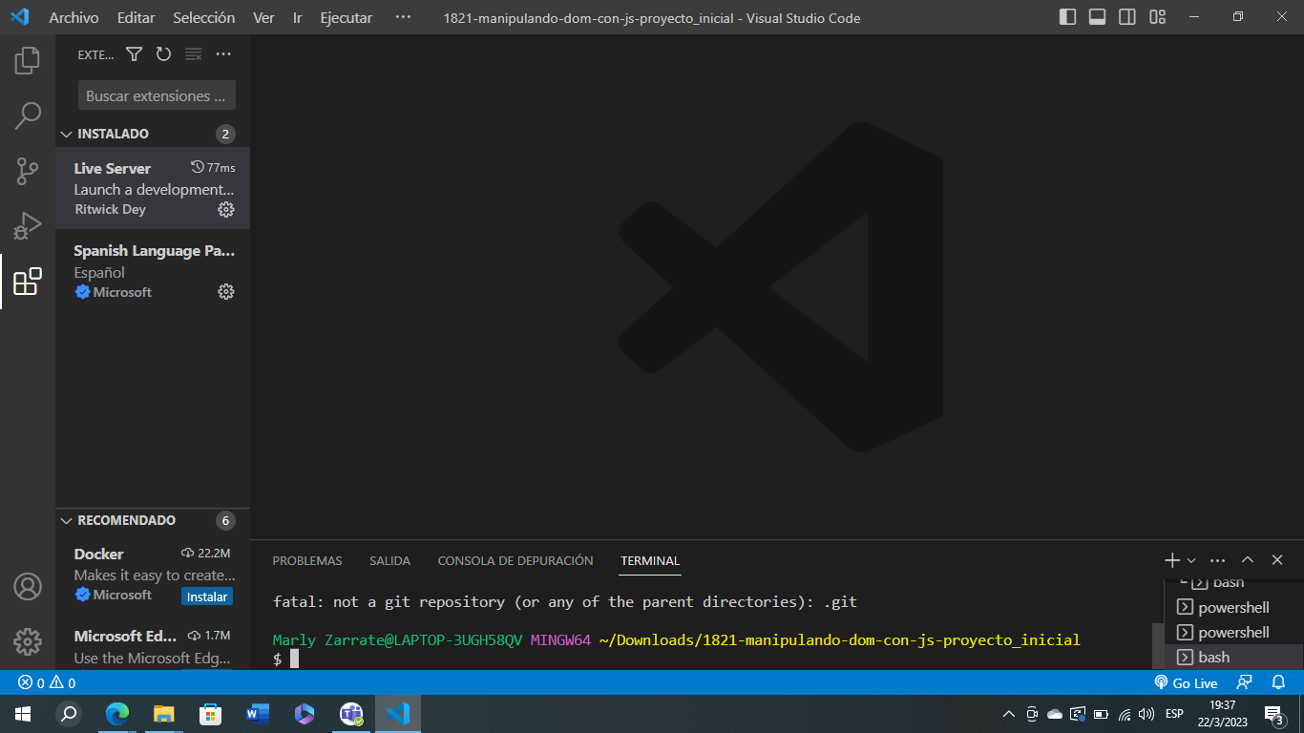Open Live Server manage gear

coord(226,209)
